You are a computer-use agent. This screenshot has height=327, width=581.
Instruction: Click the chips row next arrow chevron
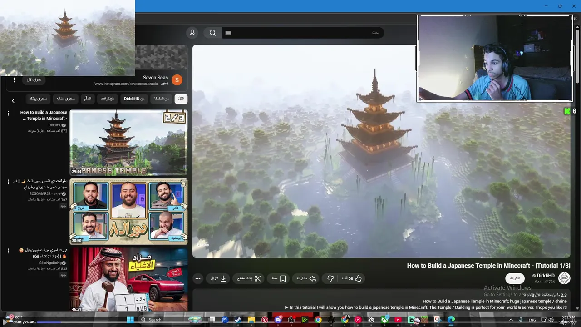(x=13, y=100)
